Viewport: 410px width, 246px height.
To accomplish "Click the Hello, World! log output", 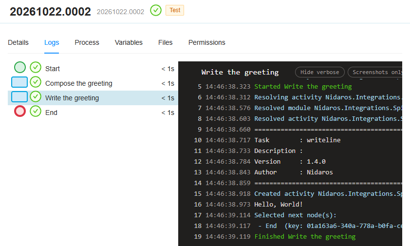I will [279, 205].
